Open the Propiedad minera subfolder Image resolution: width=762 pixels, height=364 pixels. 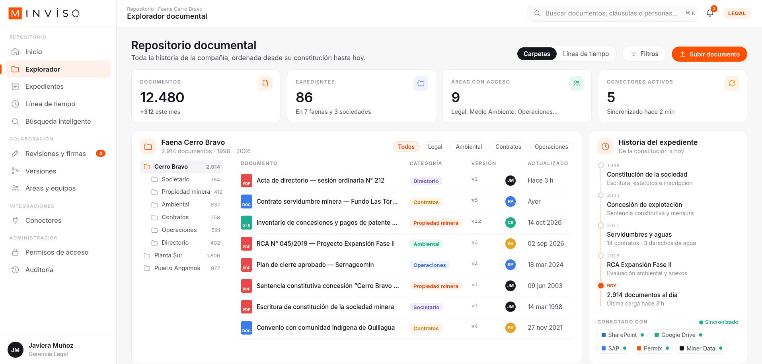pyautogui.click(x=185, y=192)
